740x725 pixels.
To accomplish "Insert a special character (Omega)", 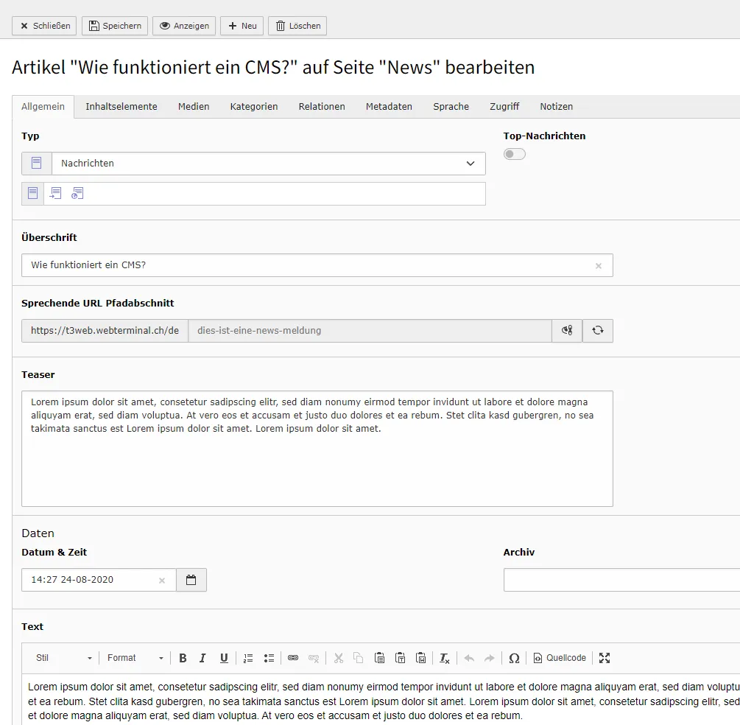I will (x=515, y=658).
